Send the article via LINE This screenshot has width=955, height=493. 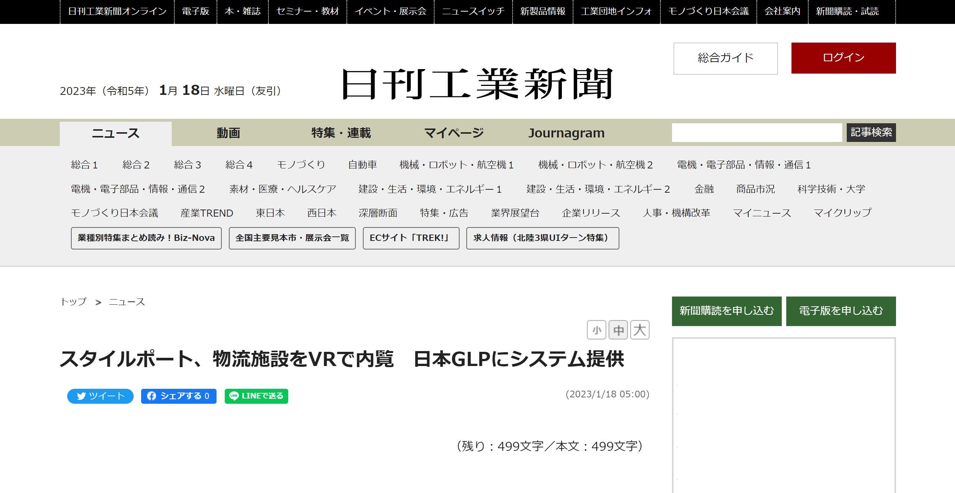coord(256,396)
